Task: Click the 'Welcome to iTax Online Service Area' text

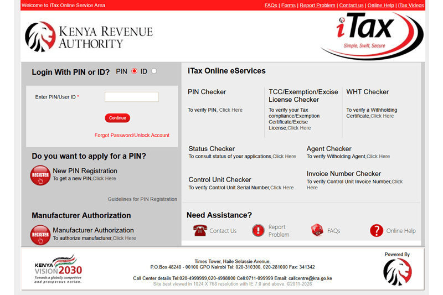Action: [x=63, y=6]
